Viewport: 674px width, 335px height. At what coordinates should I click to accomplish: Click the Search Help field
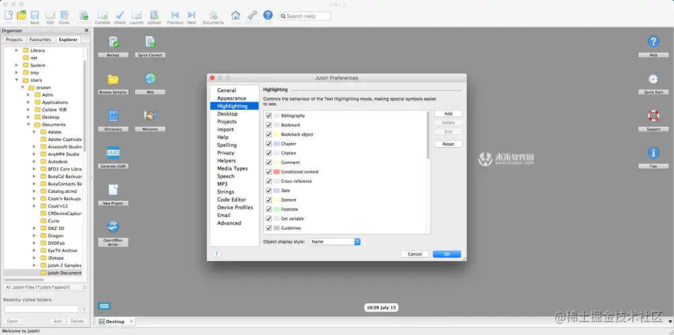pos(305,16)
